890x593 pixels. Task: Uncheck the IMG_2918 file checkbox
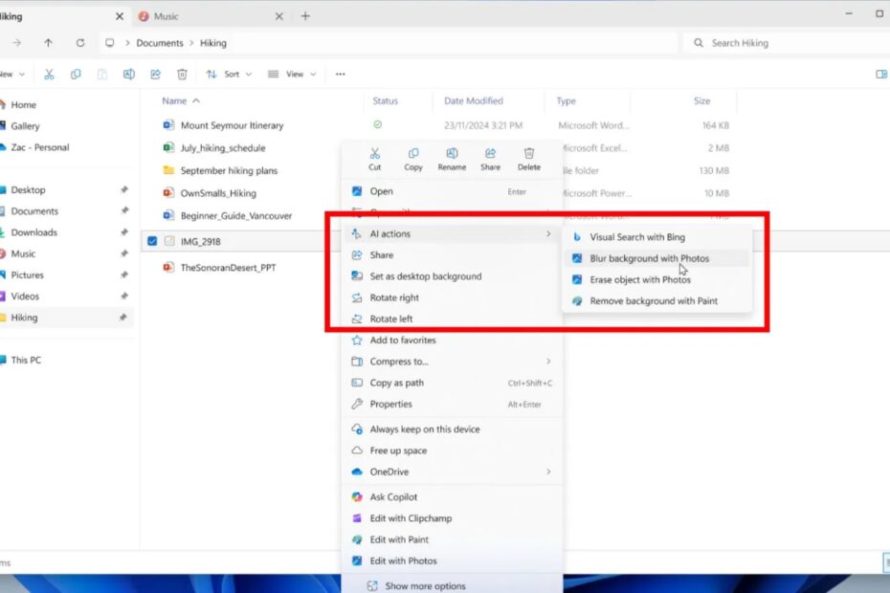point(152,241)
